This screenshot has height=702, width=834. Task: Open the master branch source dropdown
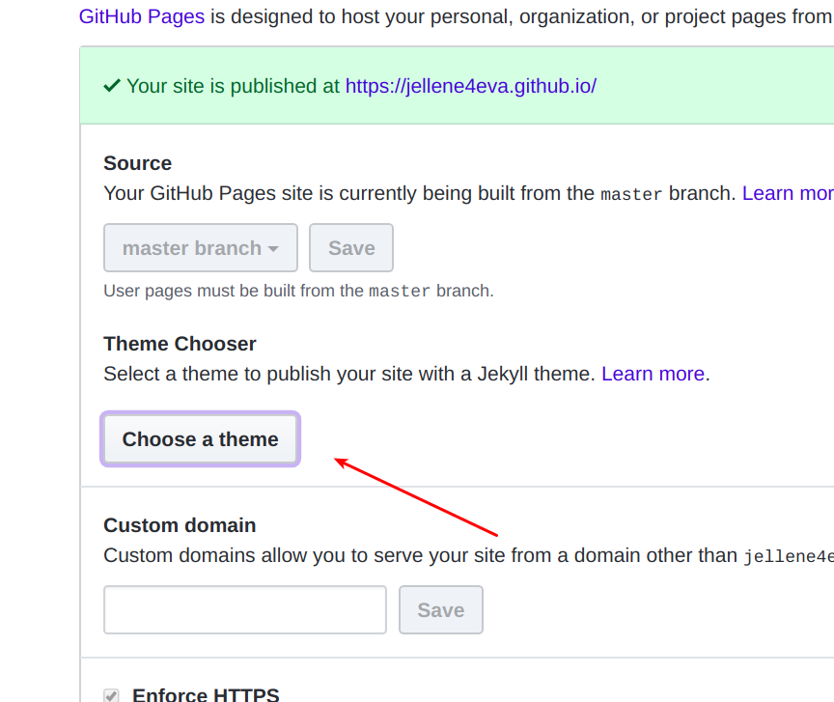coord(201,248)
